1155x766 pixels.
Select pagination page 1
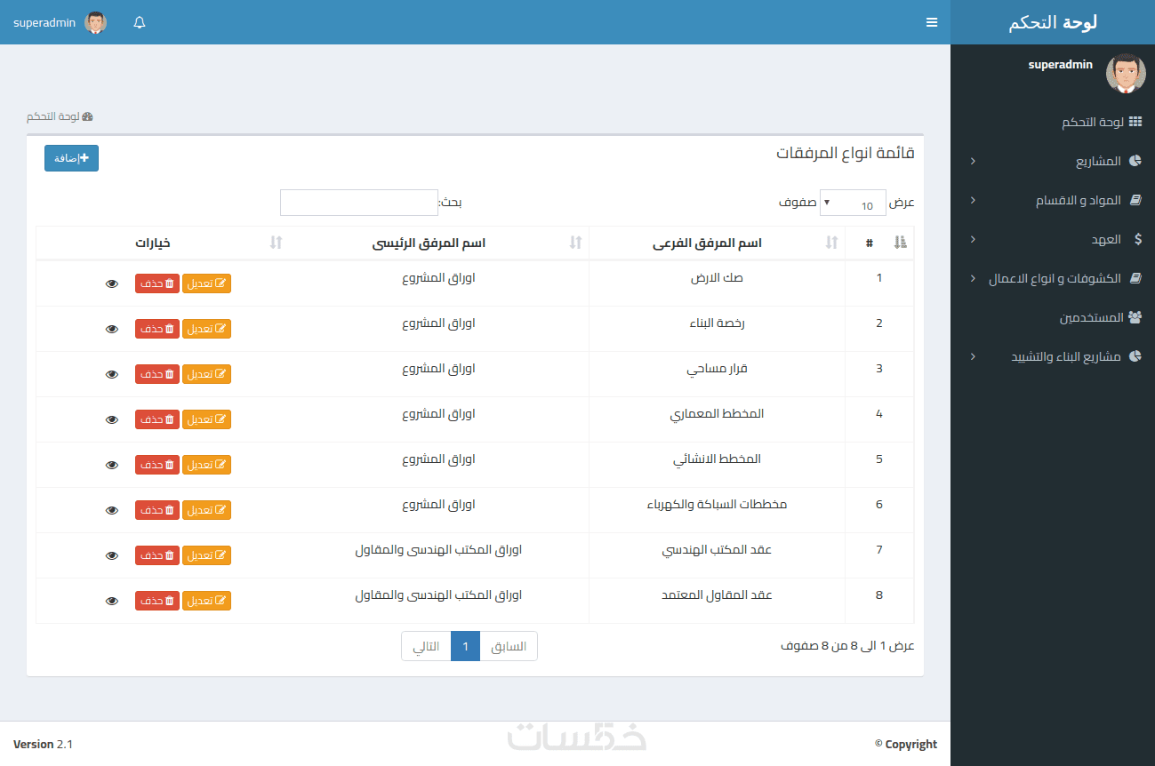click(465, 646)
